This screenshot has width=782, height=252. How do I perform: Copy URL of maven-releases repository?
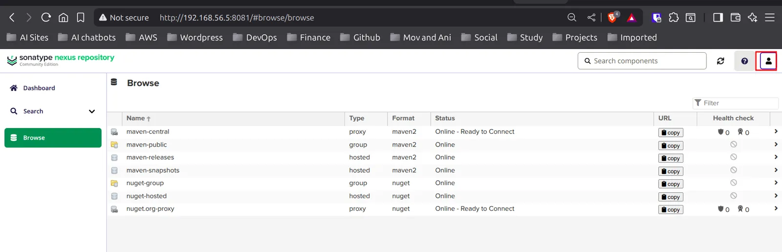(671, 158)
